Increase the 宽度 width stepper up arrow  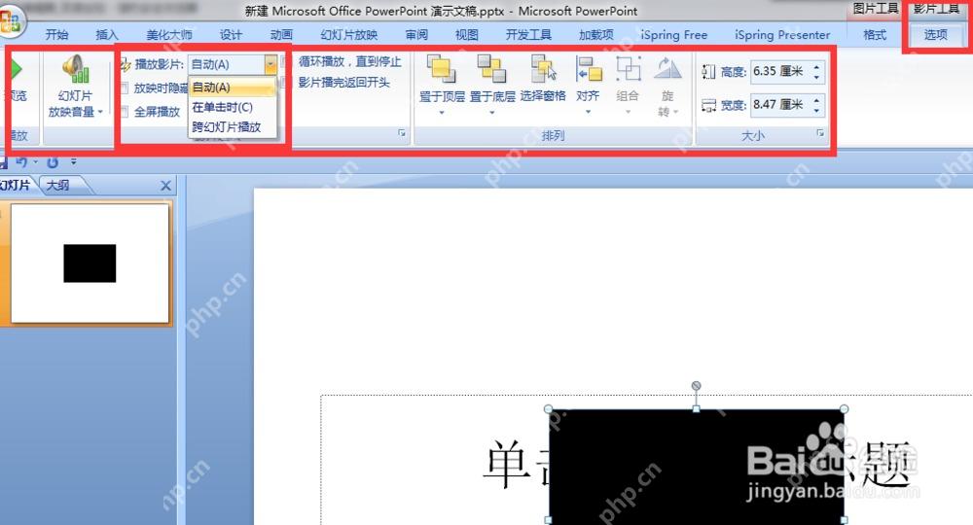coord(816,100)
